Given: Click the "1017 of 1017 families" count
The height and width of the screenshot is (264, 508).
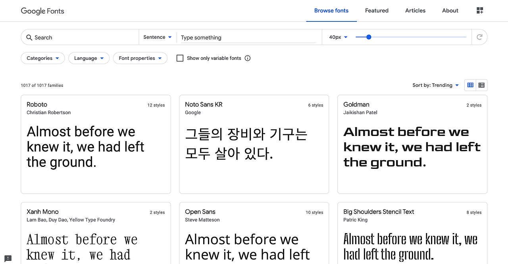Looking at the screenshot, I should coord(42,85).
